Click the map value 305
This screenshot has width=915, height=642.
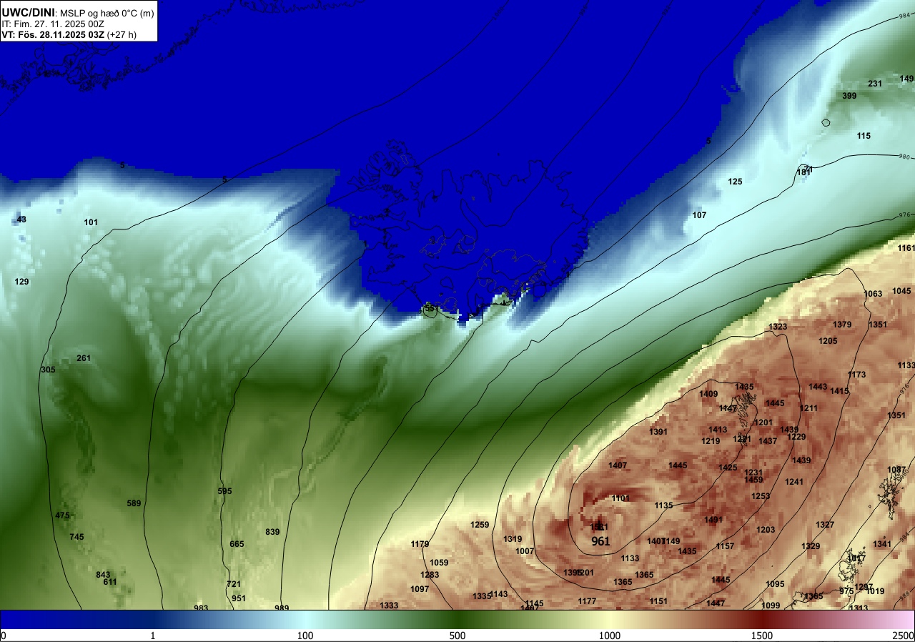[x=48, y=370]
